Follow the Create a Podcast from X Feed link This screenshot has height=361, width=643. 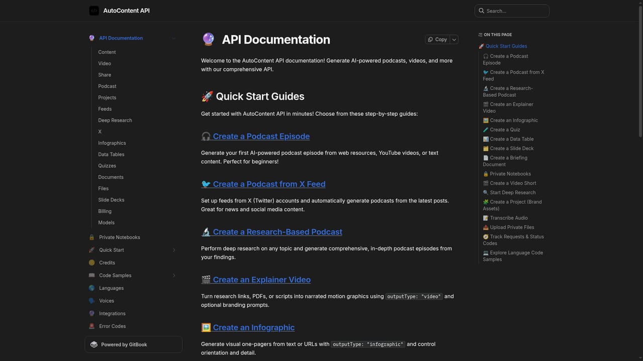(x=263, y=184)
